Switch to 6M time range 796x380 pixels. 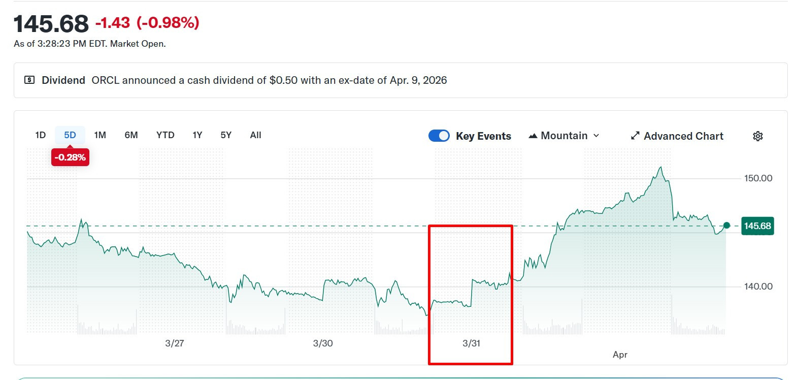click(x=131, y=135)
